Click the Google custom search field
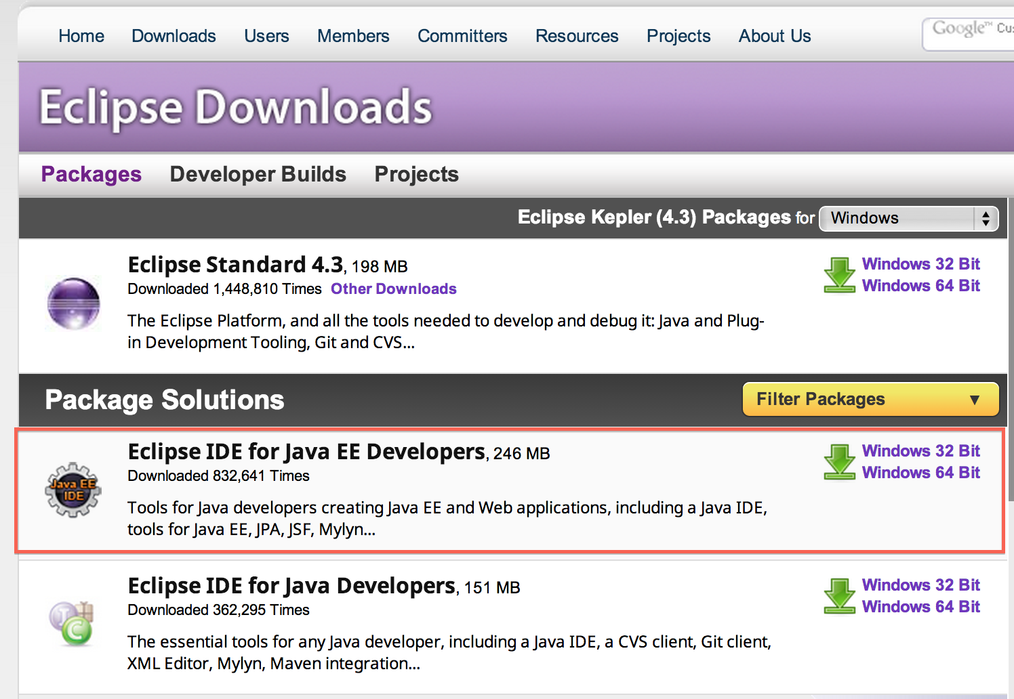 tap(969, 33)
